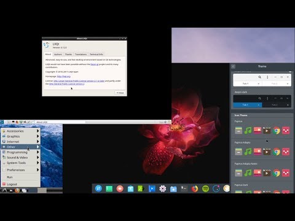Click the Firefox icon in LXQt bottom panel

(x=17, y=190)
